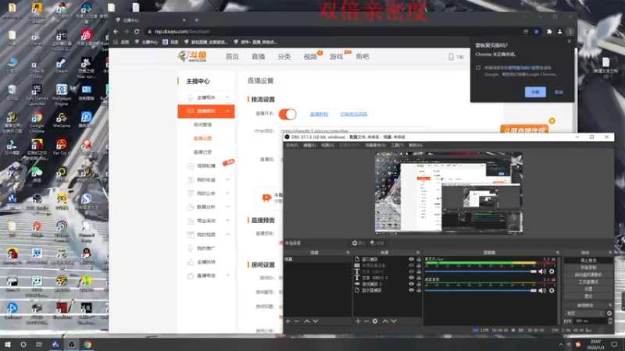This screenshot has width=625, height=351.
Task: Mute the 麦克风/Aux speaker icon
Action: coord(542,271)
